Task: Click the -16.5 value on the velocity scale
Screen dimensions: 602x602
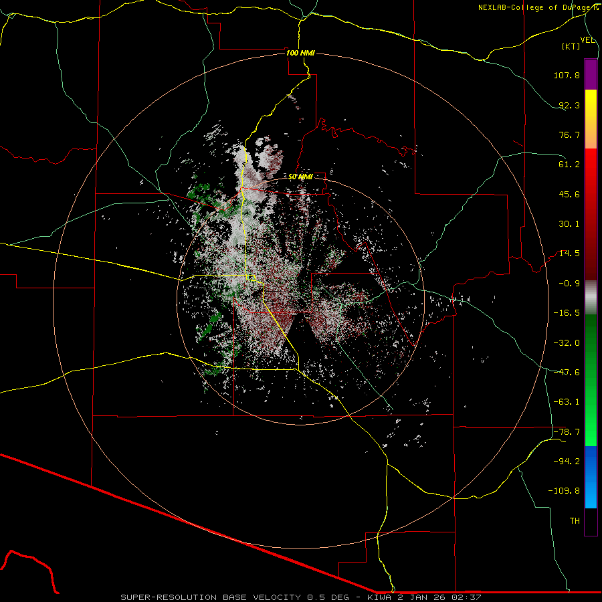Action: click(567, 313)
